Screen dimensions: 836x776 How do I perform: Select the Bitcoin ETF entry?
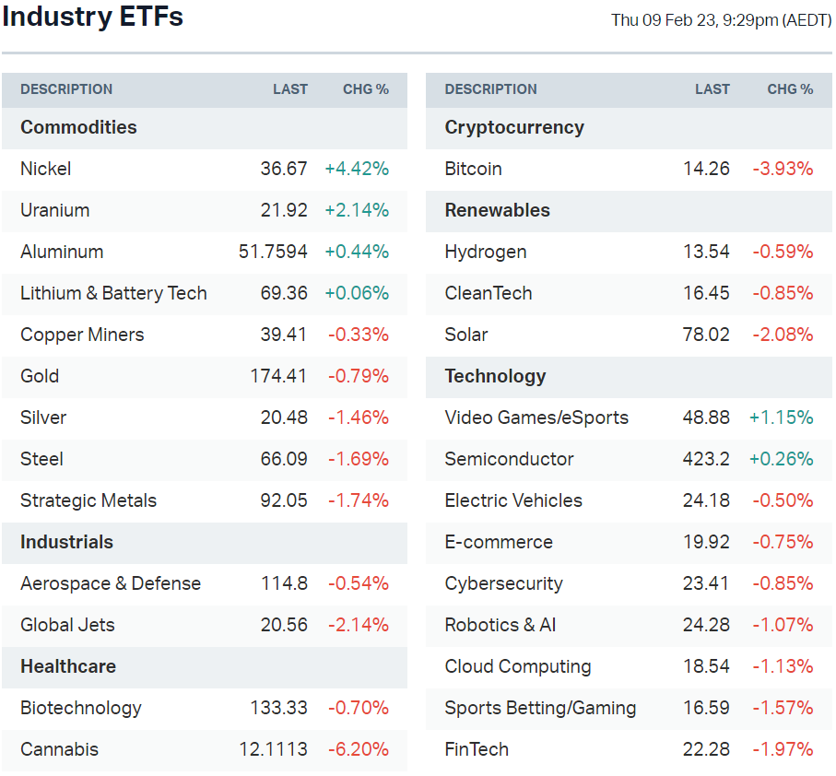473,169
